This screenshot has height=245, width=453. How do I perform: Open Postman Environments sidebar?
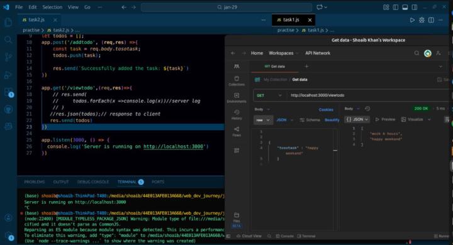(237, 98)
